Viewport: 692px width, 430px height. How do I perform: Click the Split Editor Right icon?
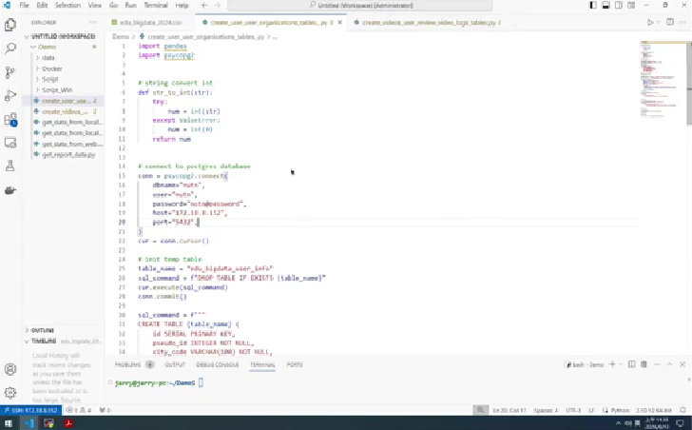670,22
